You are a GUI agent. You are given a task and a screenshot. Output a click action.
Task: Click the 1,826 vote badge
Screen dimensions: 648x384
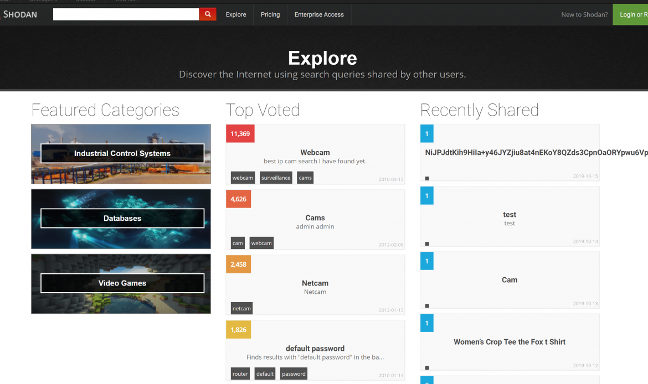pos(238,330)
